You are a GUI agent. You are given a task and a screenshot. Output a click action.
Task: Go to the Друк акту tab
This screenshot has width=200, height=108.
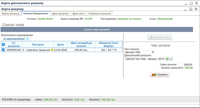(78, 13)
